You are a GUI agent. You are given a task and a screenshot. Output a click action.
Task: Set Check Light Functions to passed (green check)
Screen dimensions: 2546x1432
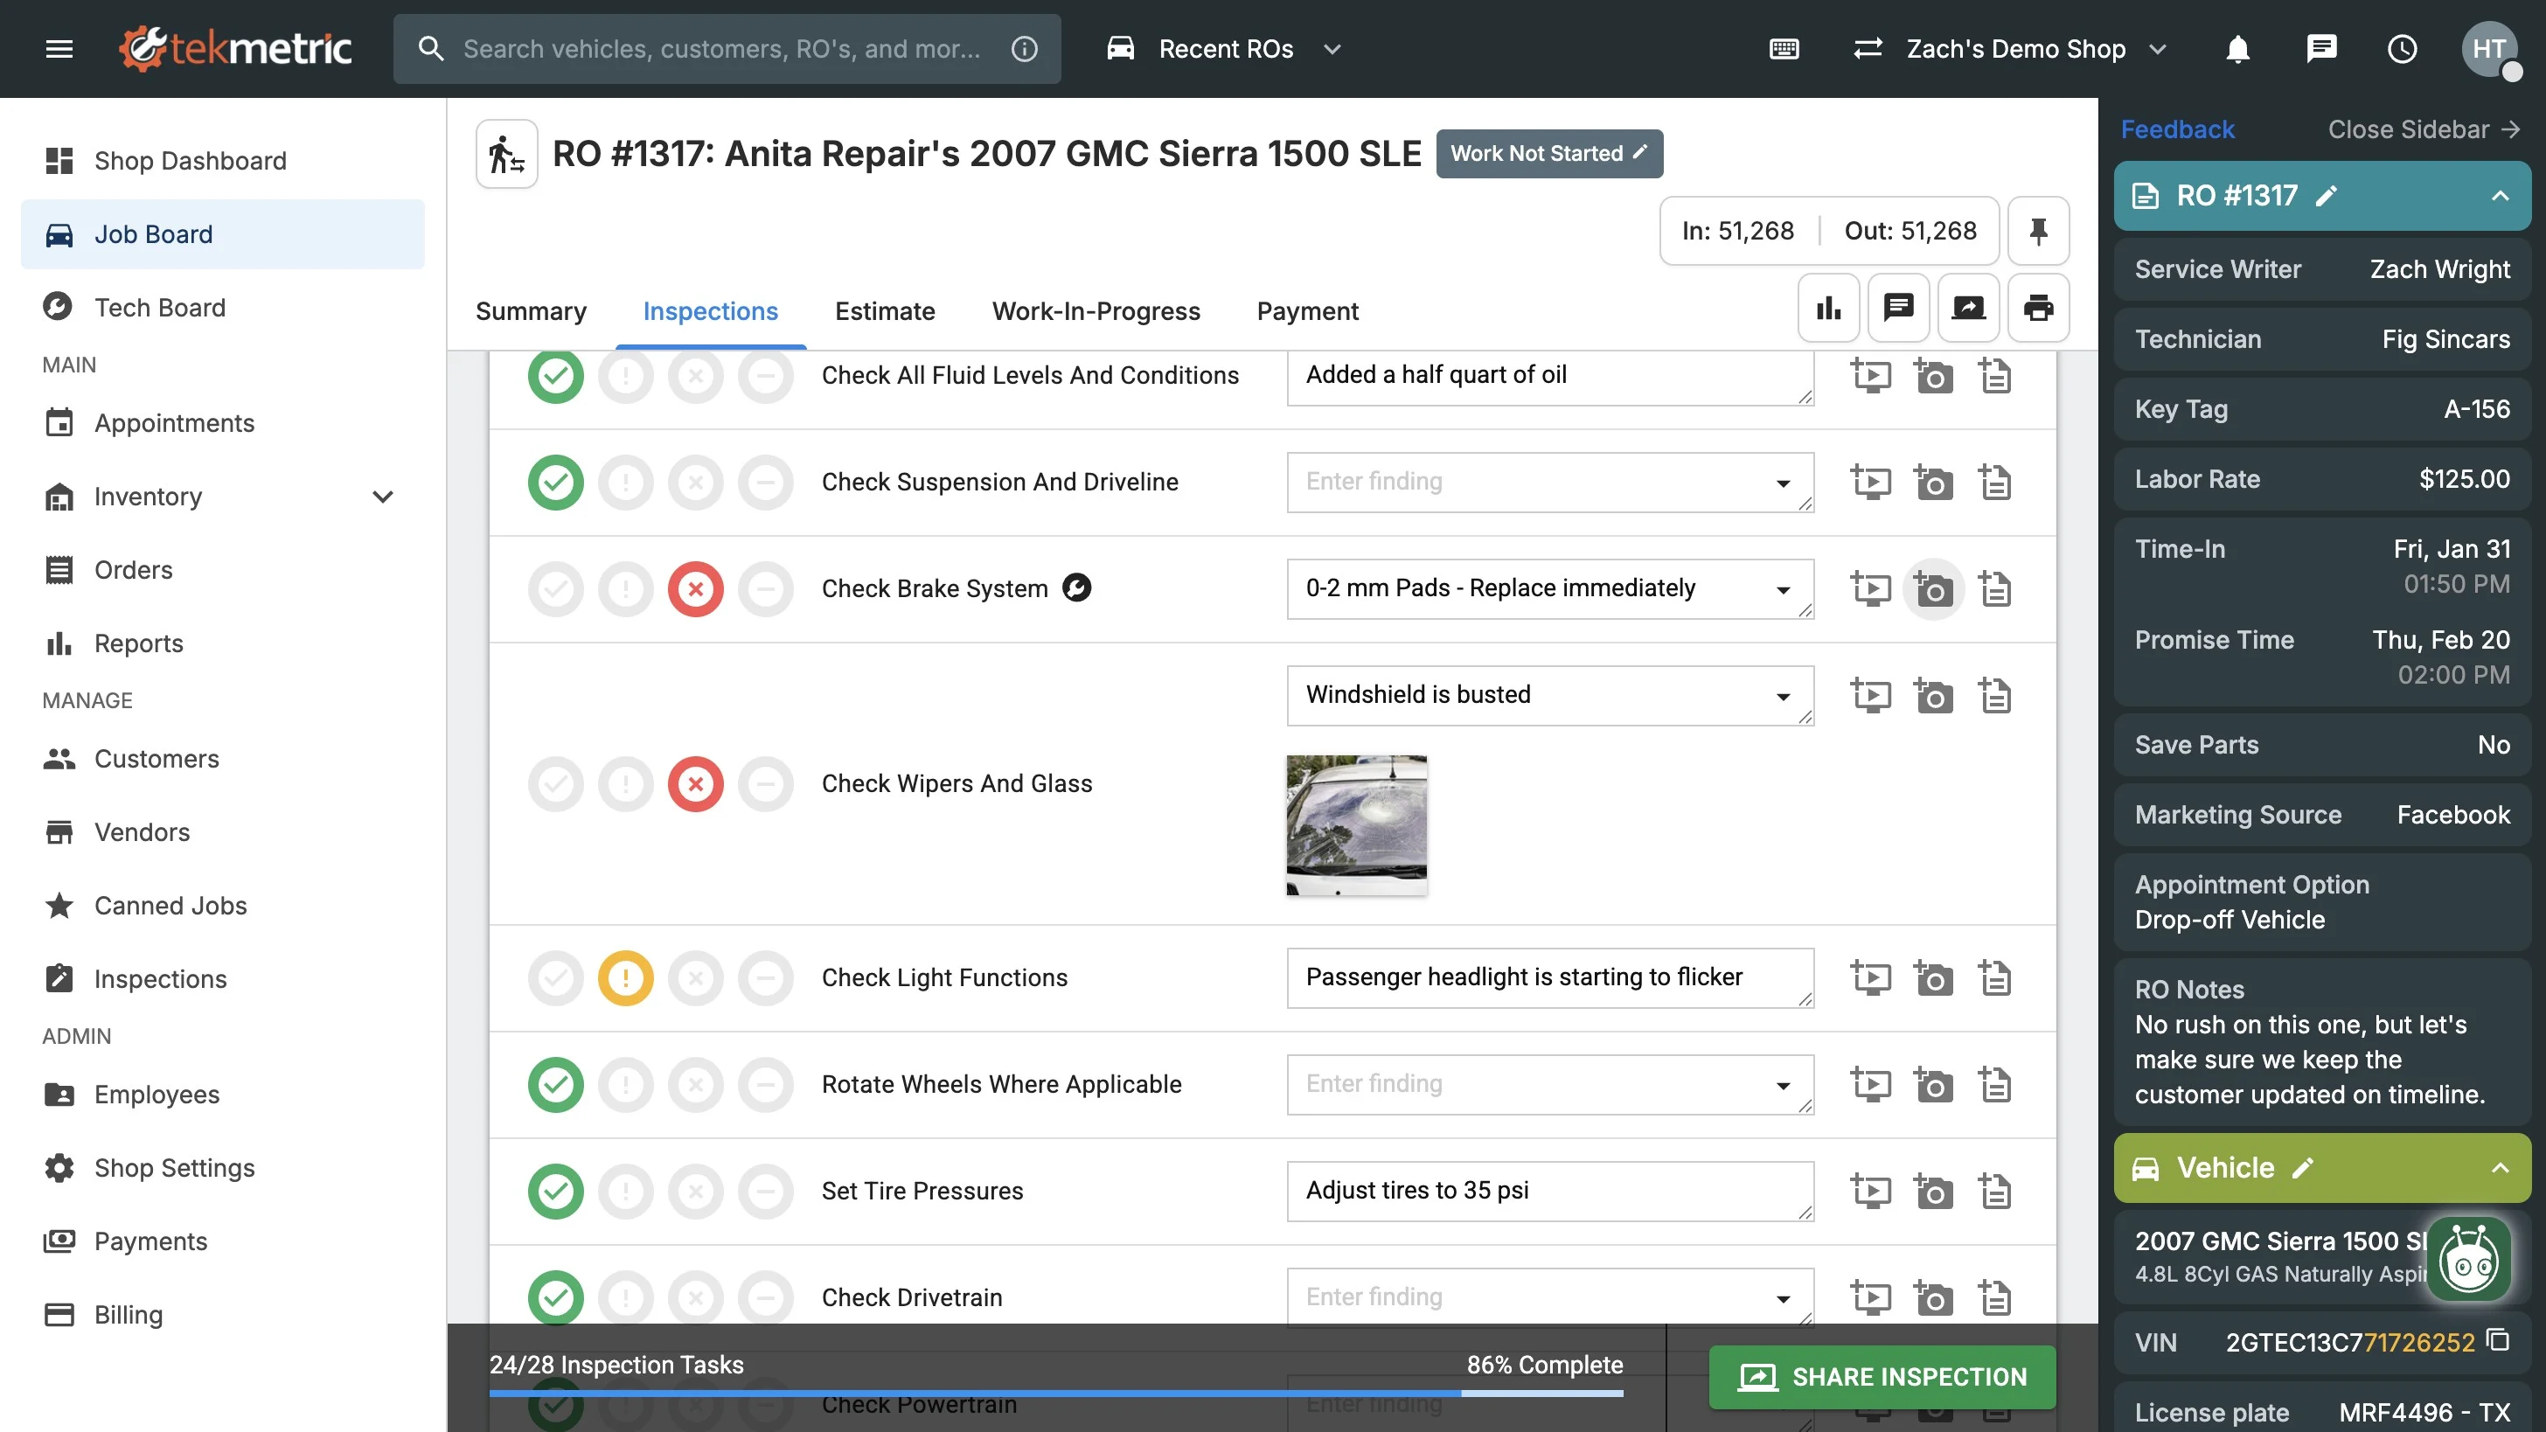point(555,978)
